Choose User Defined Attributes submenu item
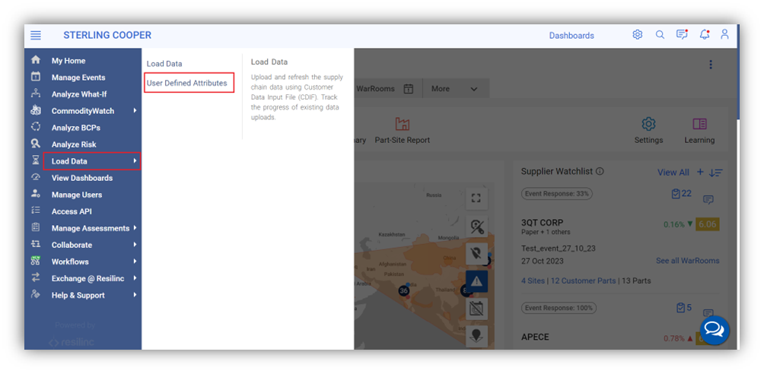Image resolution: width=764 pixels, height=374 pixels. coord(187,83)
